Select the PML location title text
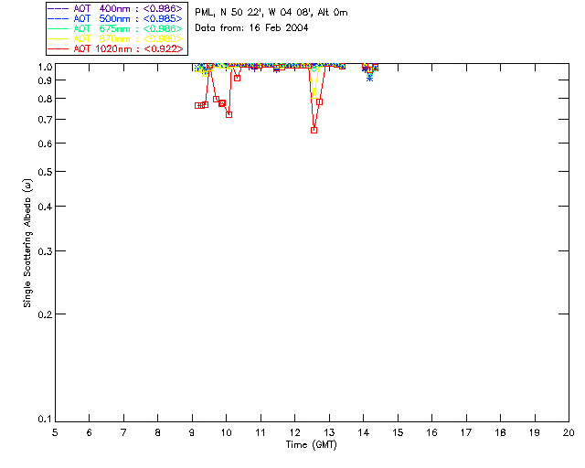The image size is (585, 468). [271, 13]
